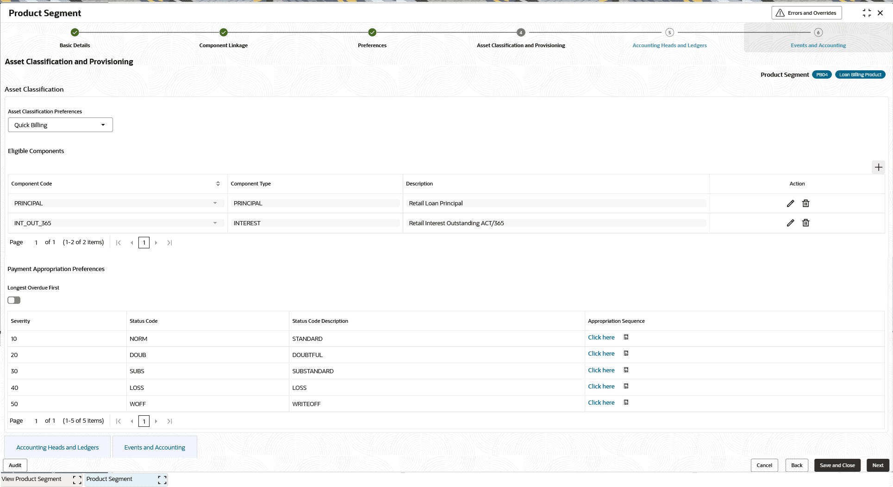This screenshot has width=893, height=487.
Task: Click the warning triangle icon in Errors and Overrides
Action: click(x=780, y=13)
